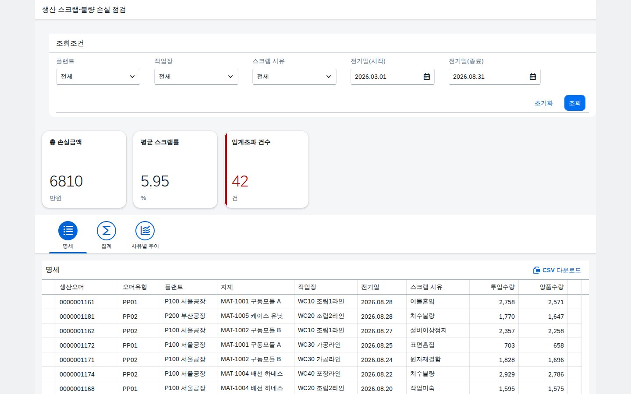Click WC20 조립2라인 in order 0000001168 row

click(326, 388)
